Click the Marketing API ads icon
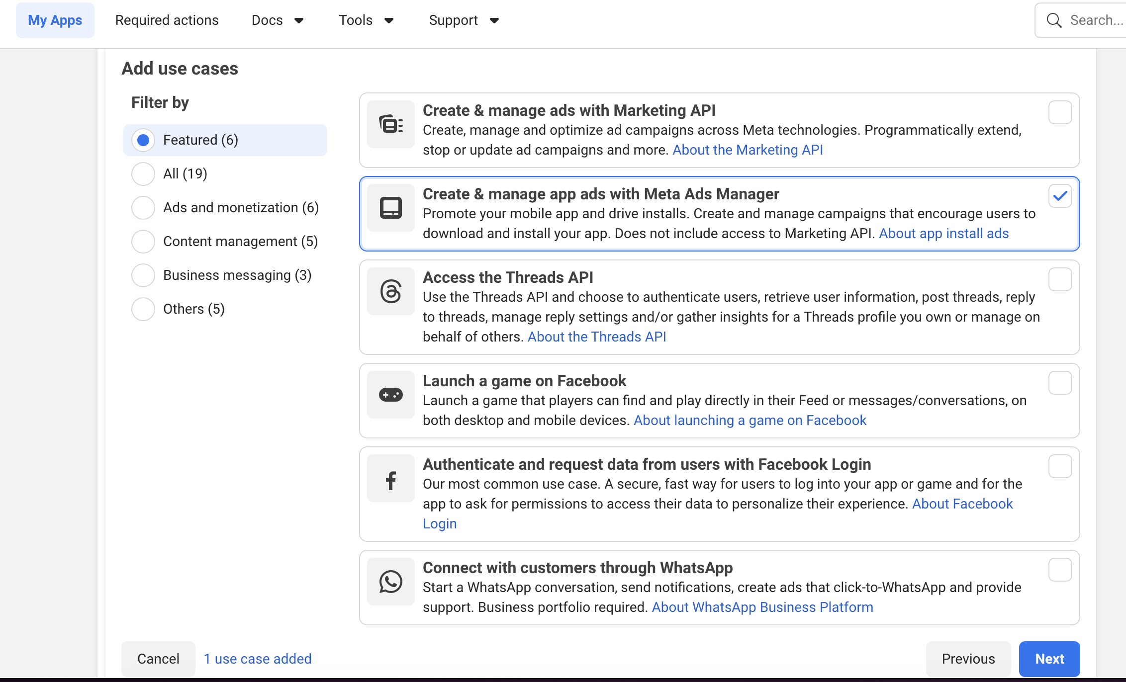The width and height of the screenshot is (1126, 682). [x=391, y=124]
